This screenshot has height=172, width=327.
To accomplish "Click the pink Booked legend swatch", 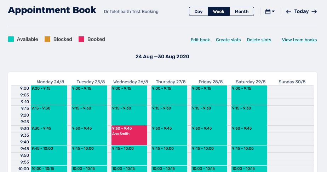I will point(81,39).
